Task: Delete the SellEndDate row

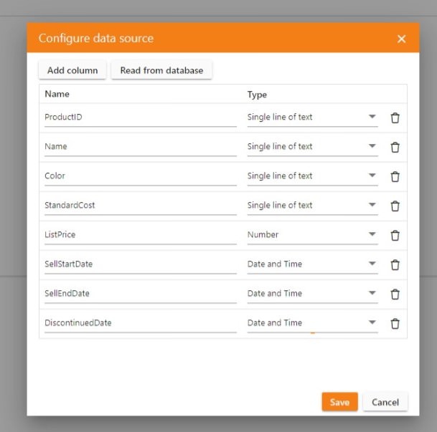Action: click(x=395, y=294)
